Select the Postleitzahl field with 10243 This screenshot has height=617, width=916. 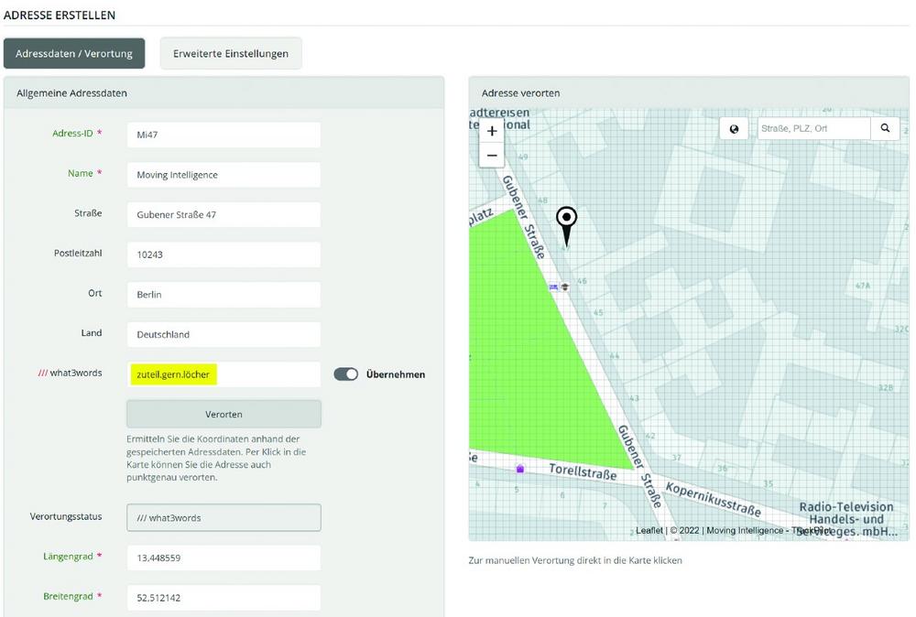(224, 254)
